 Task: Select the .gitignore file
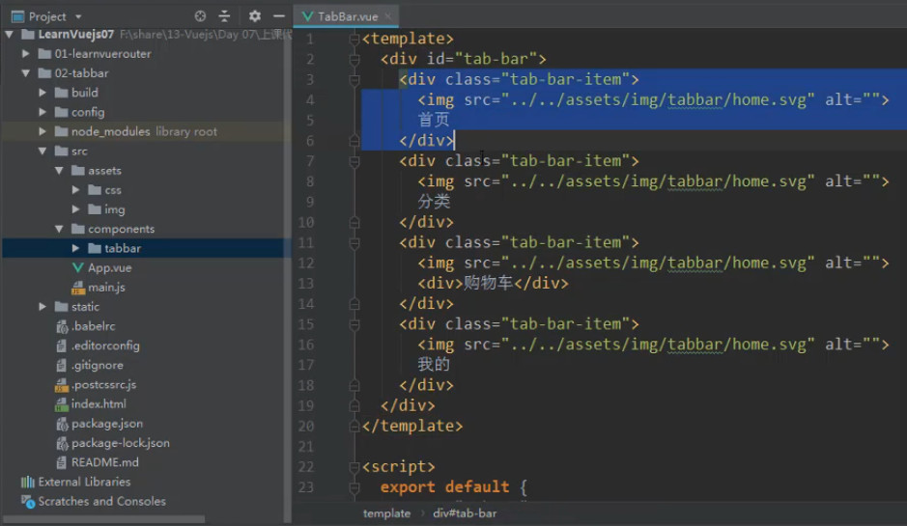coord(98,366)
